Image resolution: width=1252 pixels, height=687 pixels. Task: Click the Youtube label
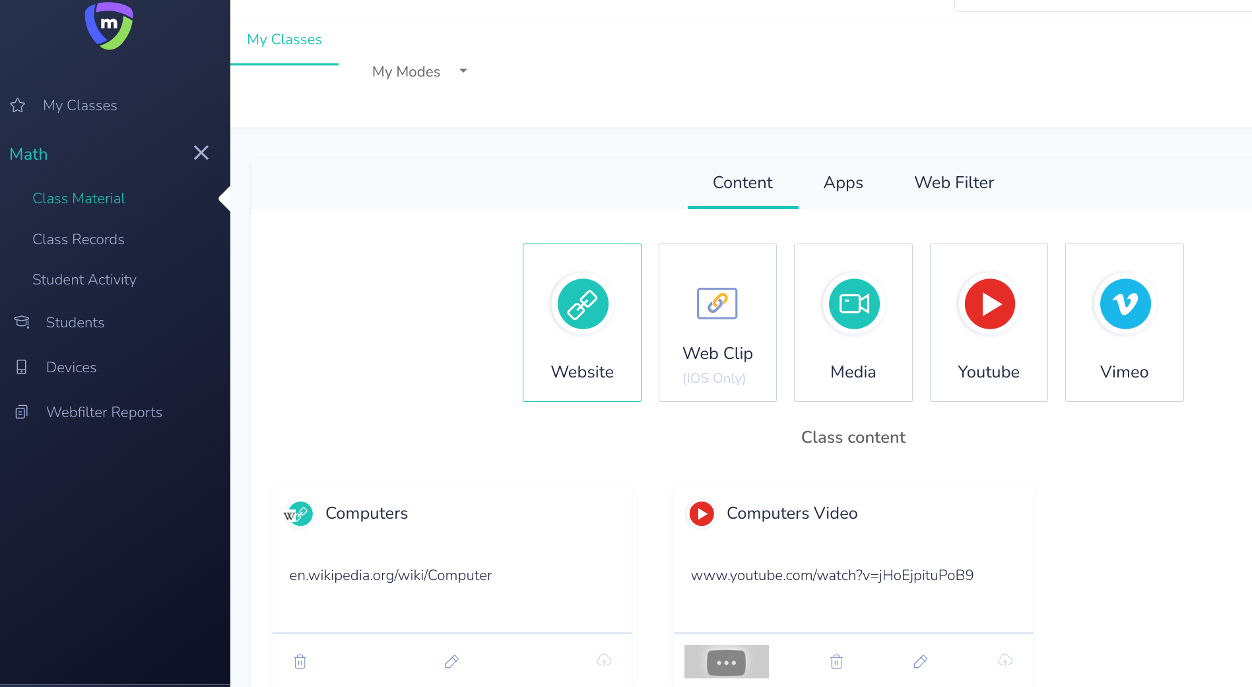[989, 372]
